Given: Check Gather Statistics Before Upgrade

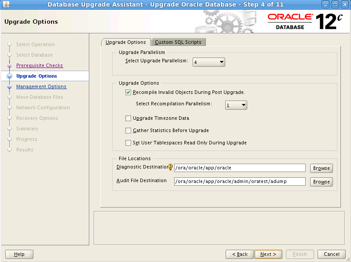Looking at the screenshot, I should click(x=128, y=130).
